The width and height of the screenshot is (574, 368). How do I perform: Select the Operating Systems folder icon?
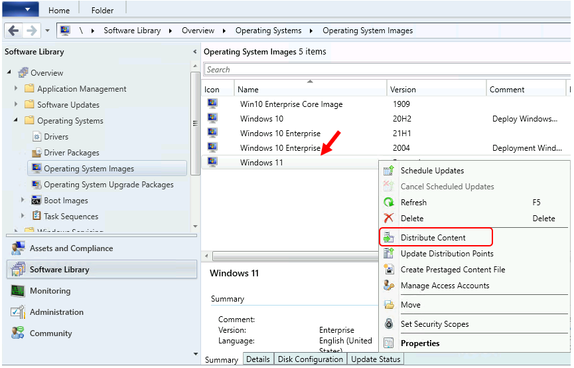(x=29, y=120)
